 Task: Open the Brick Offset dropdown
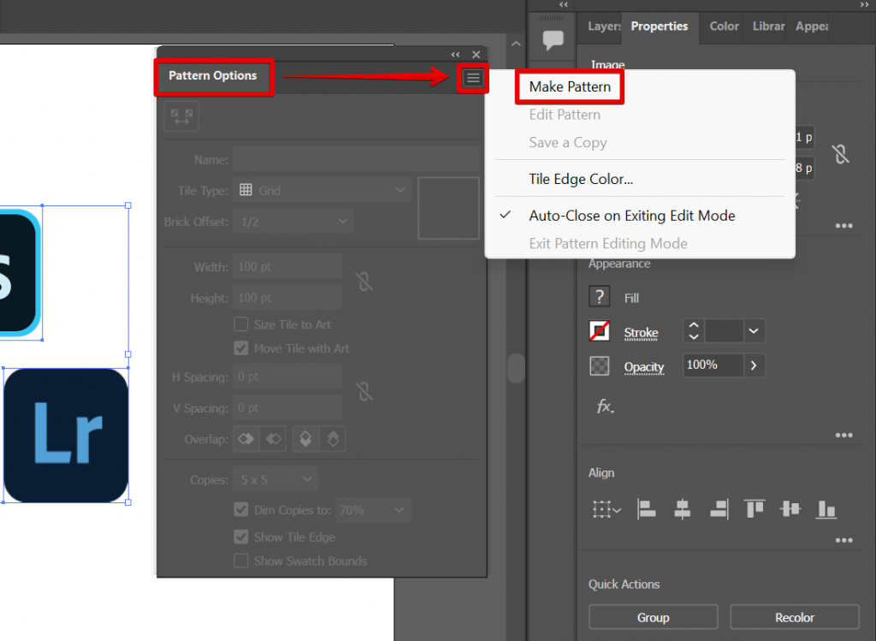(x=293, y=221)
